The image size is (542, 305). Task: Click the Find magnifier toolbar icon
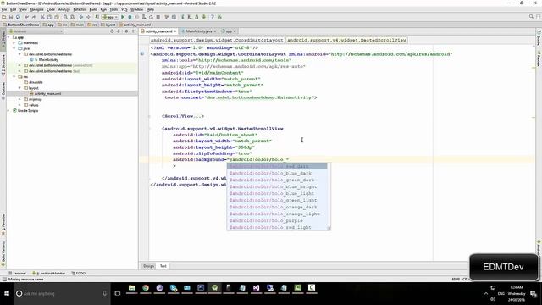tap(65, 17)
